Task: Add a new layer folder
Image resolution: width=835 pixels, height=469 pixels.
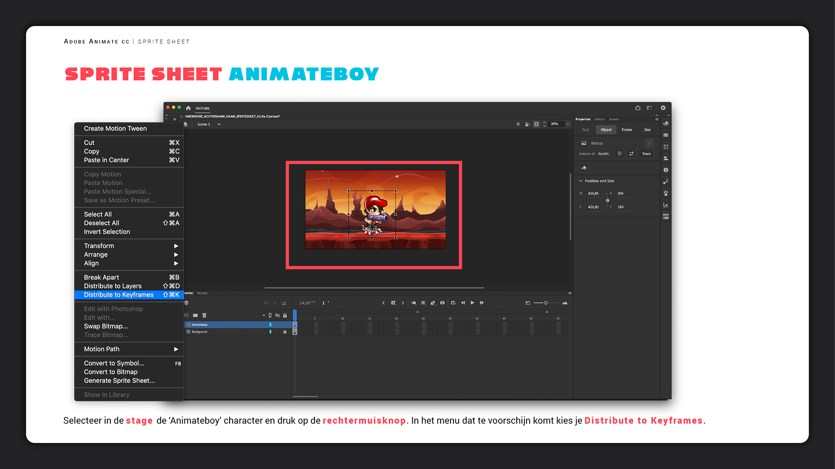Action: tap(195, 315)
